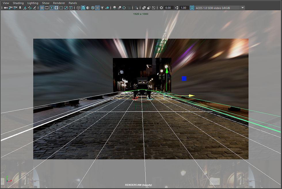Toggle color management view transform on/off
Image resolution: width=282 pixels, height=189 pixels.
(x=192, y=8)
